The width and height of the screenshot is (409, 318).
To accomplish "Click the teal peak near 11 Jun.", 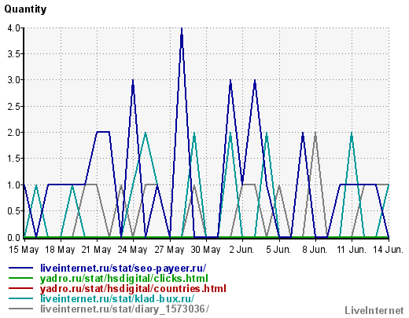I will [x=352, y=133].
